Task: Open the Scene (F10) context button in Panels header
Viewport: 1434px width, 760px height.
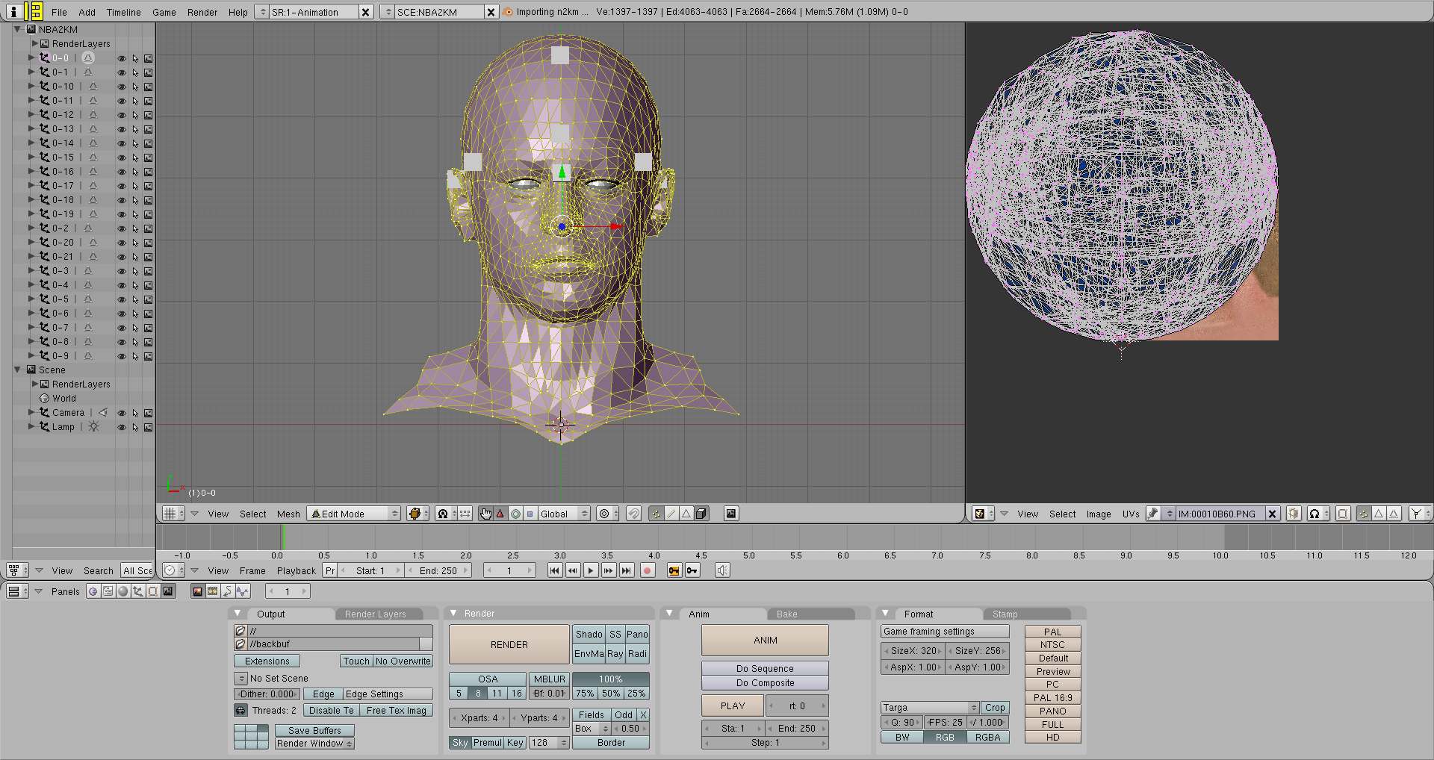Action: 168,591
